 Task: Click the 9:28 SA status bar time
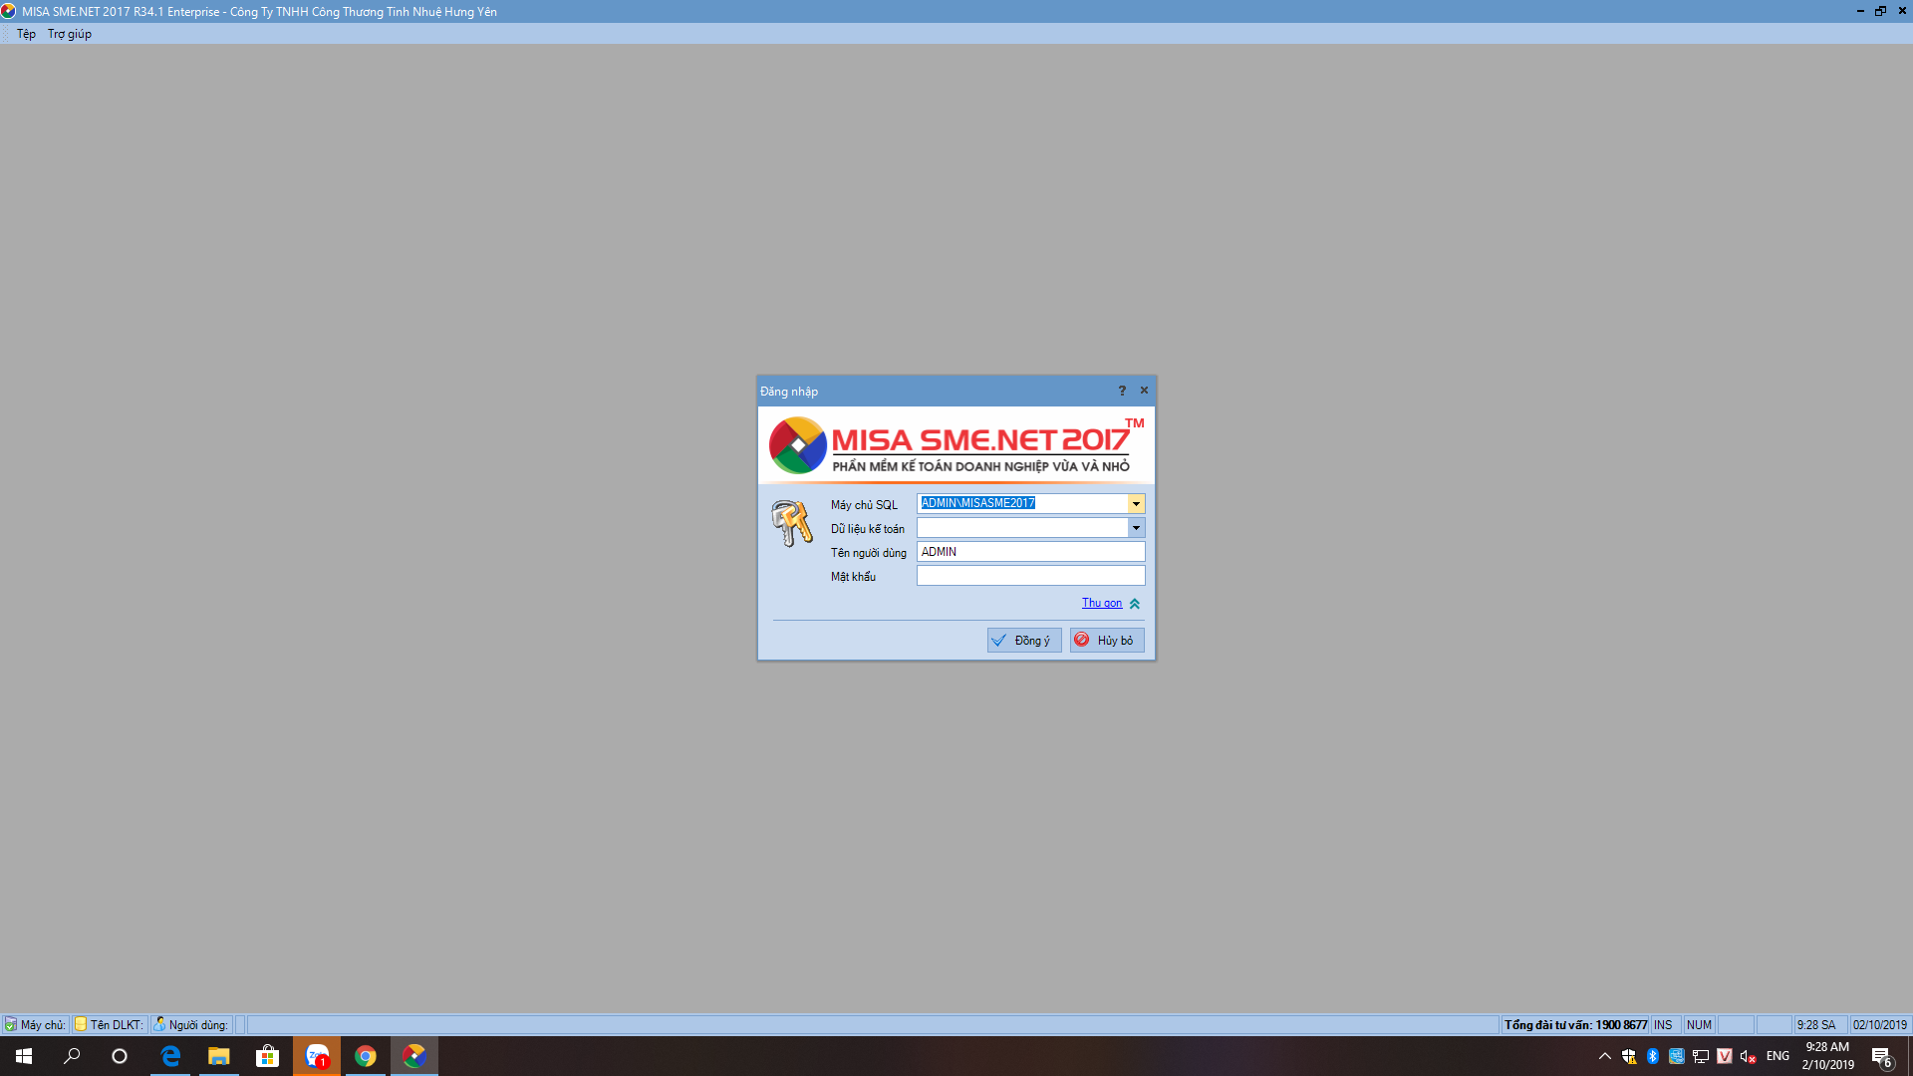pyautogui.click(x=1816, y=1024)
